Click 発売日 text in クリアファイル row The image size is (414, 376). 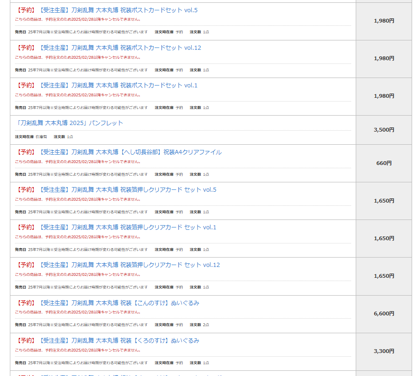coord(81,174)
